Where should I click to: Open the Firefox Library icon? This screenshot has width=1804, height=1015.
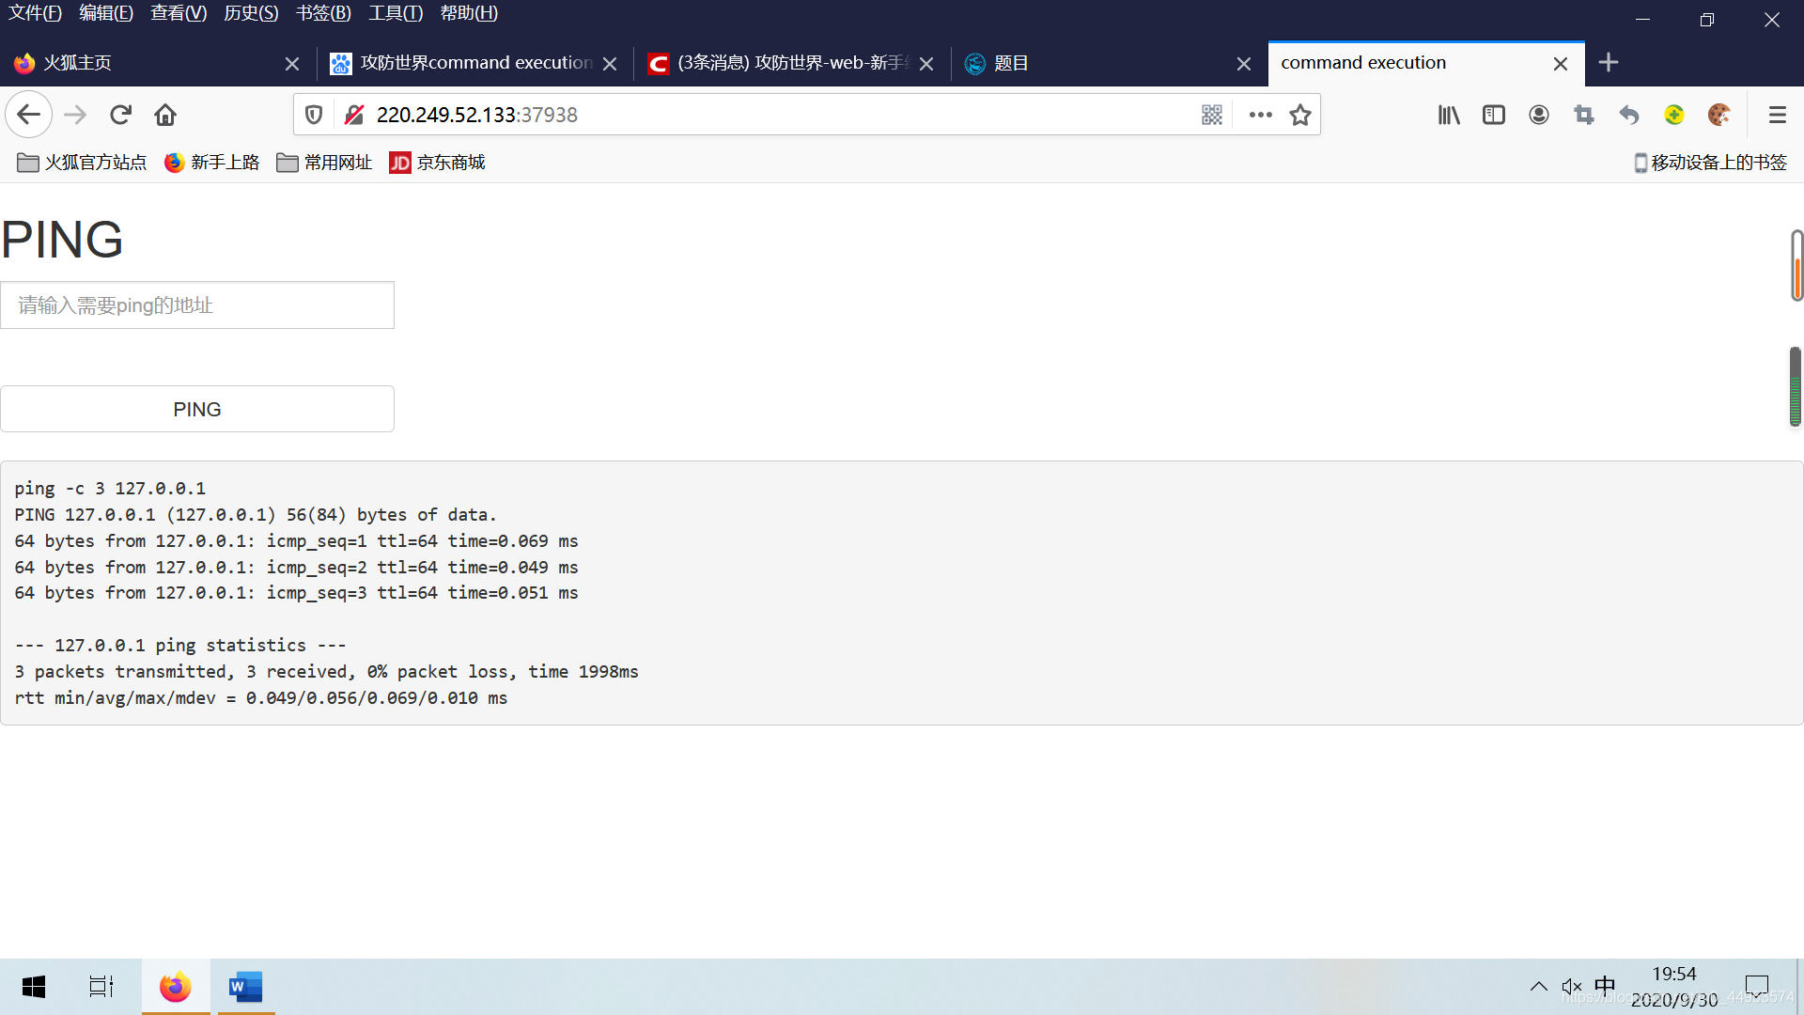1448,114
